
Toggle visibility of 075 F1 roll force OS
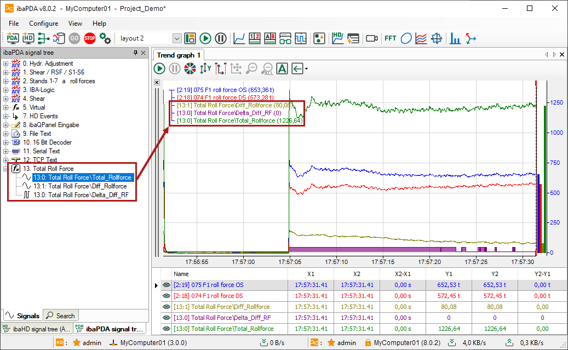pos(167,285)
